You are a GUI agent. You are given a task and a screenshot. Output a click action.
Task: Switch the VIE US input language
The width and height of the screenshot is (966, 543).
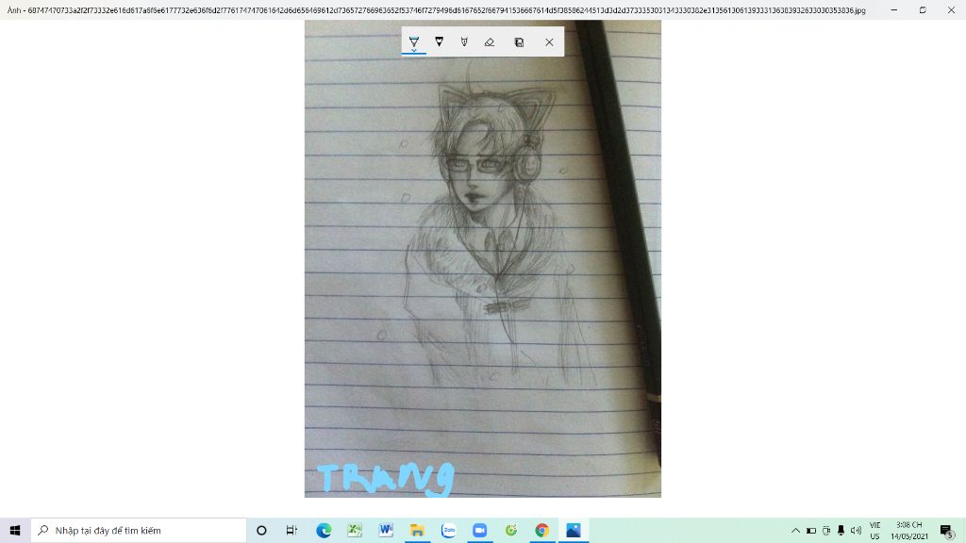(874, 530)
